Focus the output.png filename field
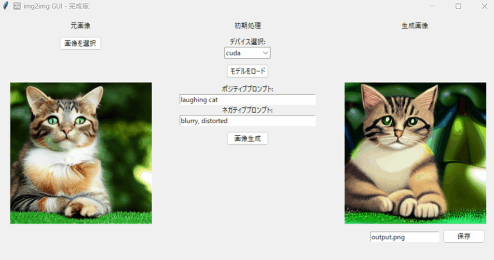The width and height of the screenshot is (494, 260). [405, 237]
